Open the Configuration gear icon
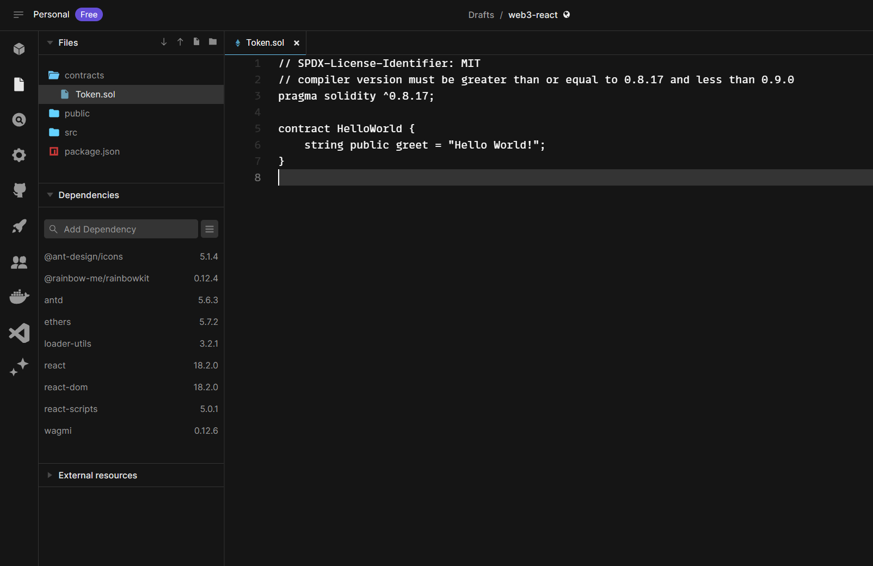873x566 pixels. point(19,155)
